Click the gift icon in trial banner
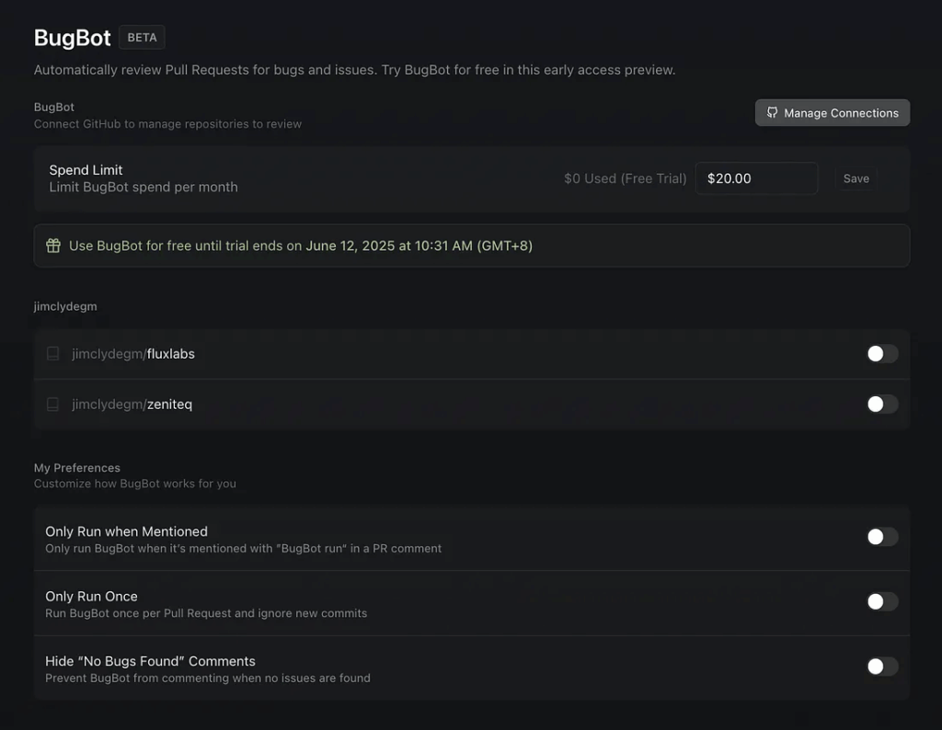 click(53, 245)
